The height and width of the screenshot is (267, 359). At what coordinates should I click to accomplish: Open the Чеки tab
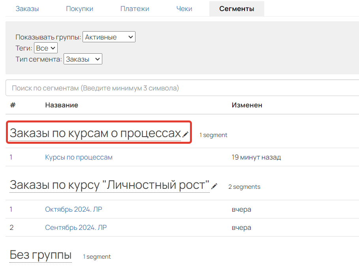click(x=184, y=9)
